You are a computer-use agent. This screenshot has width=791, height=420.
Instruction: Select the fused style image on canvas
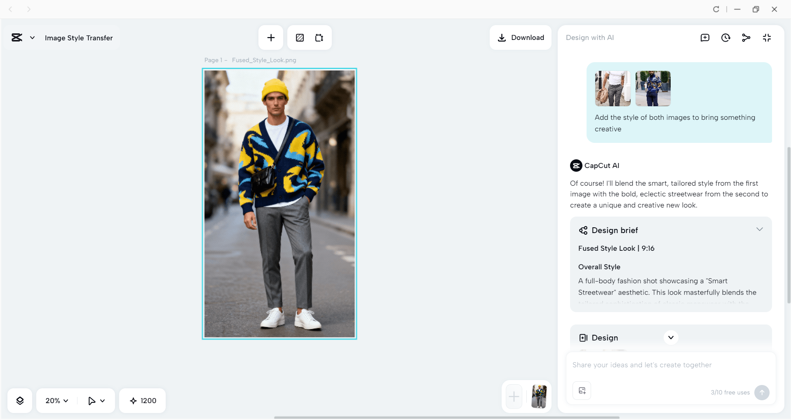coord(279,204)
